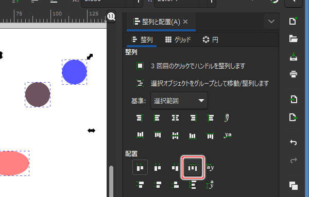Distribute text baseline anchors vertically
Image resolution: width=309 pixels, height=197 pixels.
pos(210,185)
